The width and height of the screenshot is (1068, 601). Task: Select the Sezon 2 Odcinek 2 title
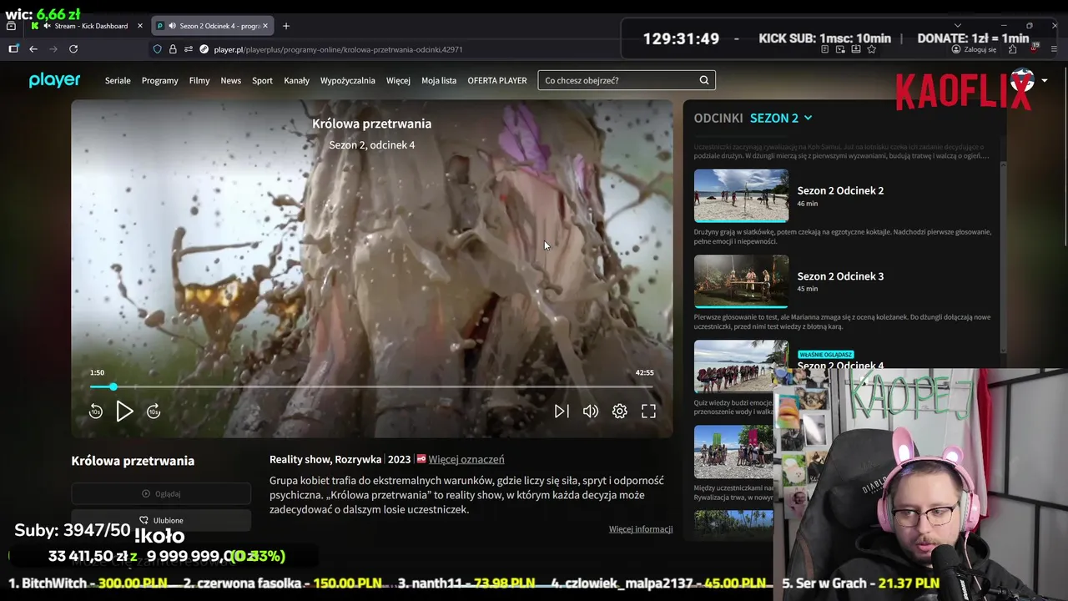[840, 190]
